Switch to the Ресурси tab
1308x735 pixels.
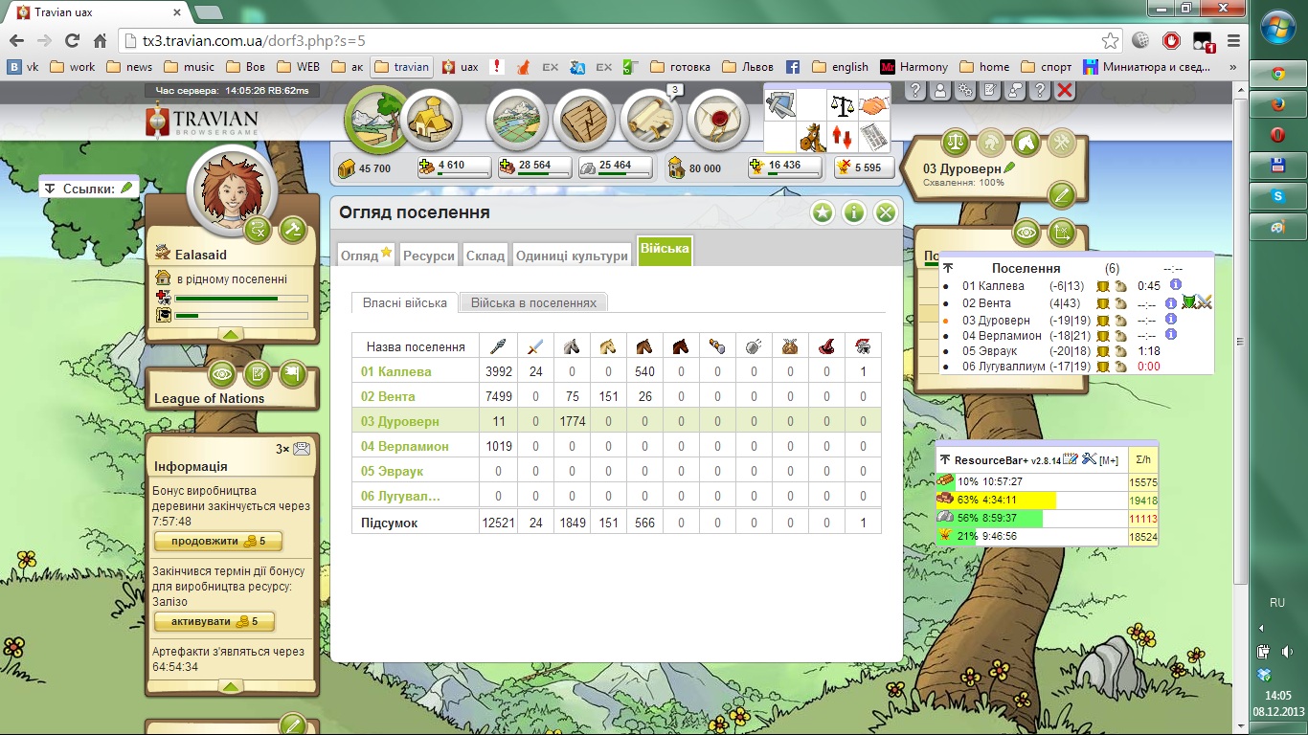coord(429,256)
